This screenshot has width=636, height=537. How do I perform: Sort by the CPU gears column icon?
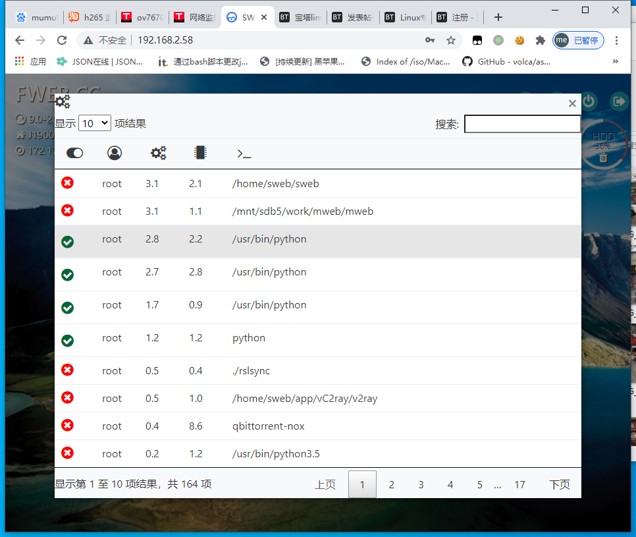(158, 153)
